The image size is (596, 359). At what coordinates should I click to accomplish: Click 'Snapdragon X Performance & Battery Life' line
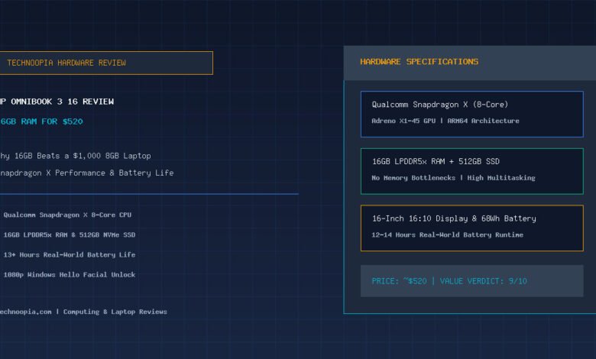click(x=86, y=173)
